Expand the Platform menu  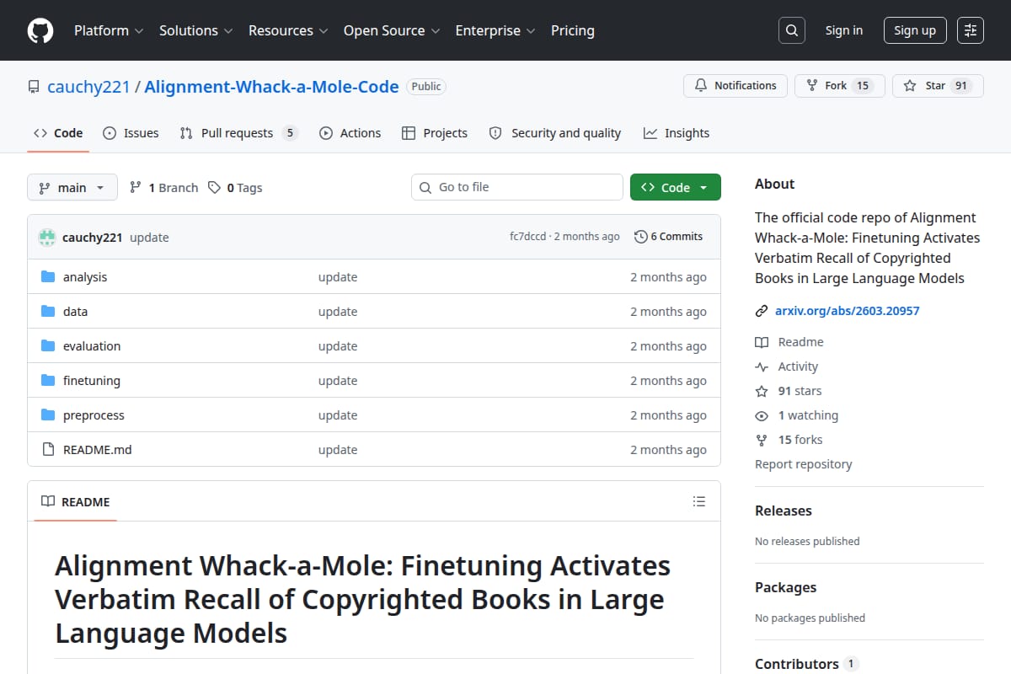(108, 30)
